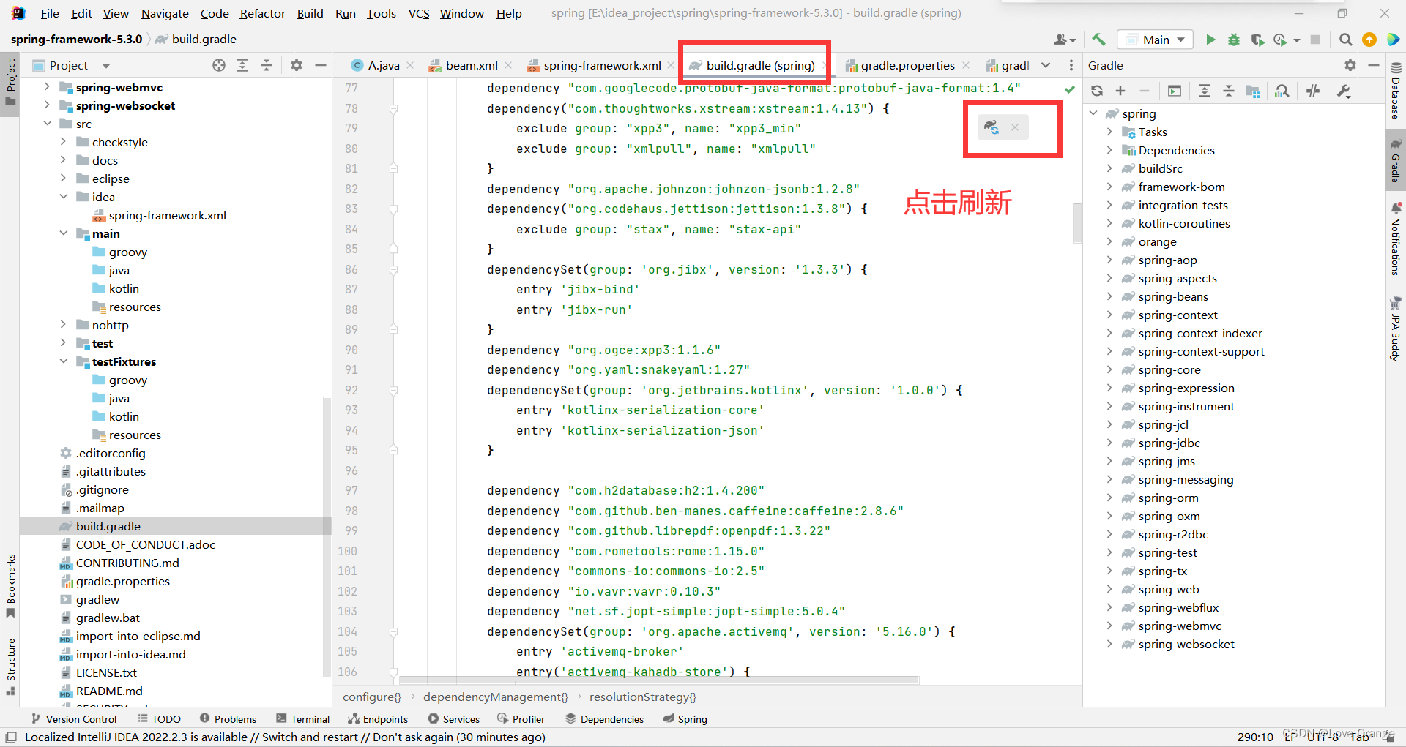1406x747 pixels.
Task: Open Gradle build tool settings wrench
Action: tap(1344, 91)
